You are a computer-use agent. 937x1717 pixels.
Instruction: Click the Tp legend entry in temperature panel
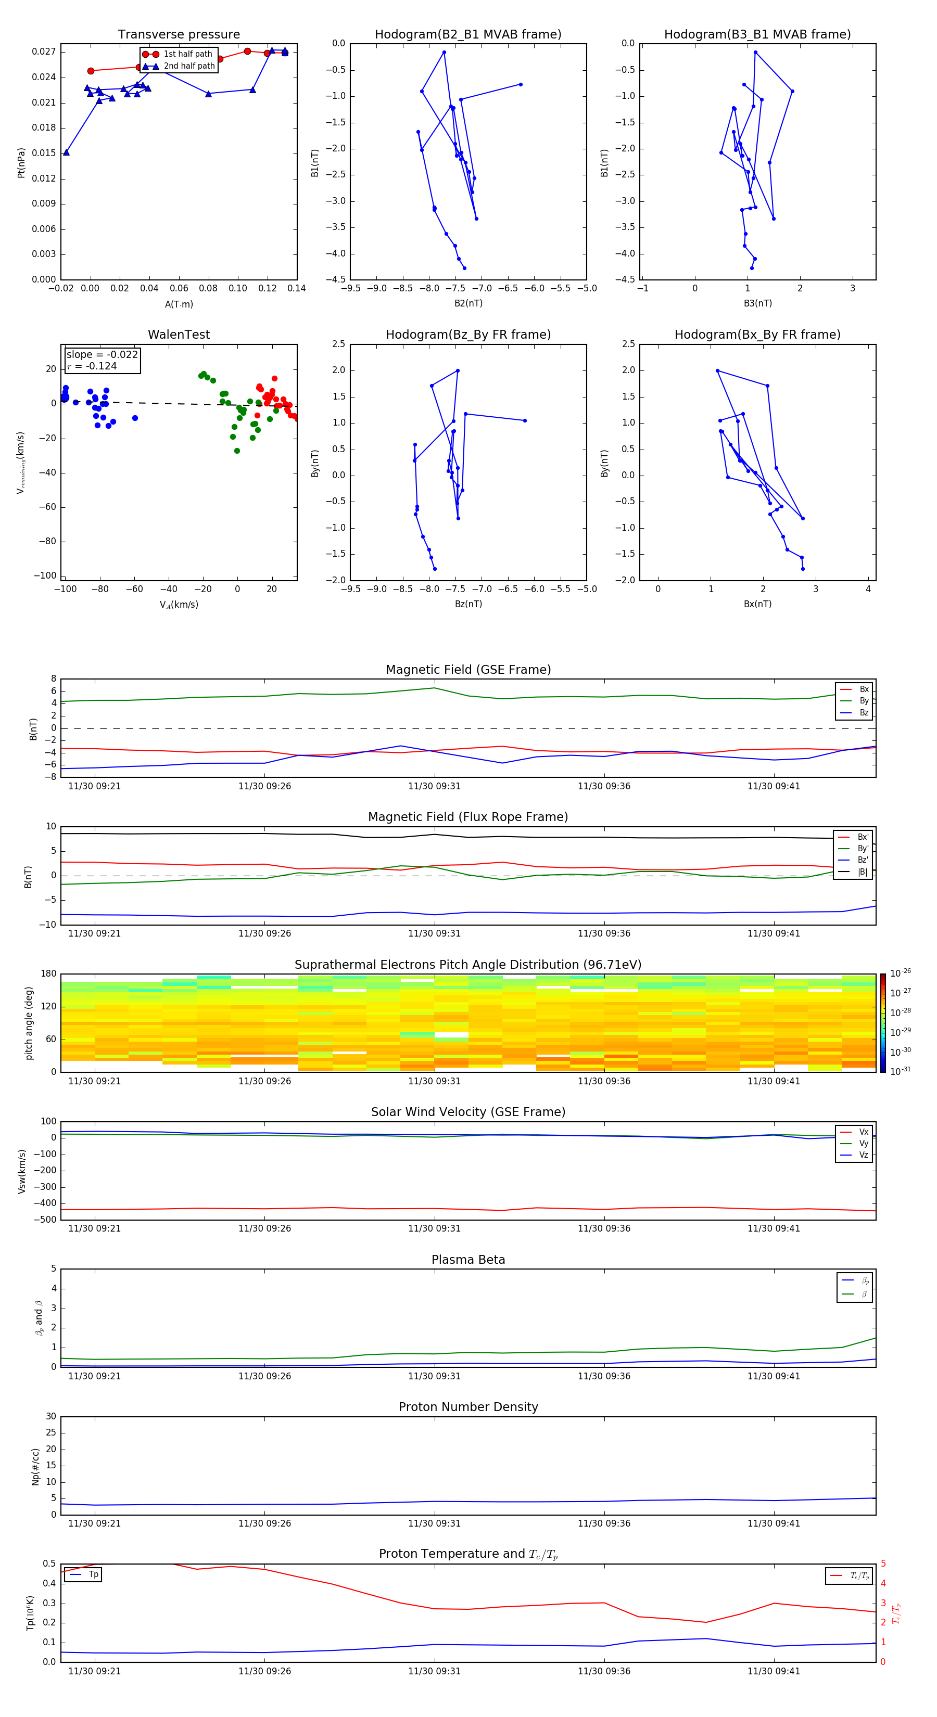pyautogui.click(x=84, y=1574)
